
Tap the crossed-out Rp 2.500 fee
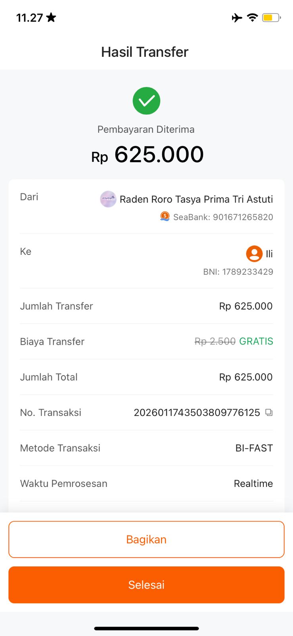click(215, 341)
